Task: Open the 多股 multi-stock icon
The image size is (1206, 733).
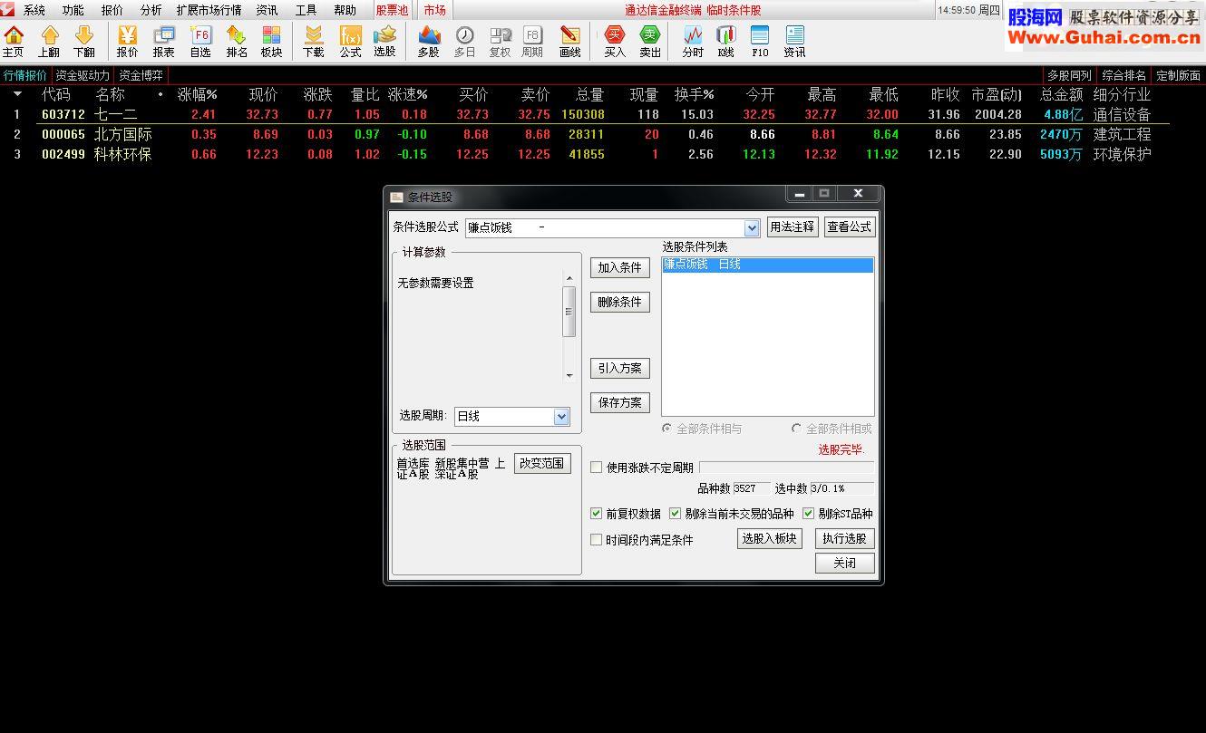Action: click(x=429, y=41)
